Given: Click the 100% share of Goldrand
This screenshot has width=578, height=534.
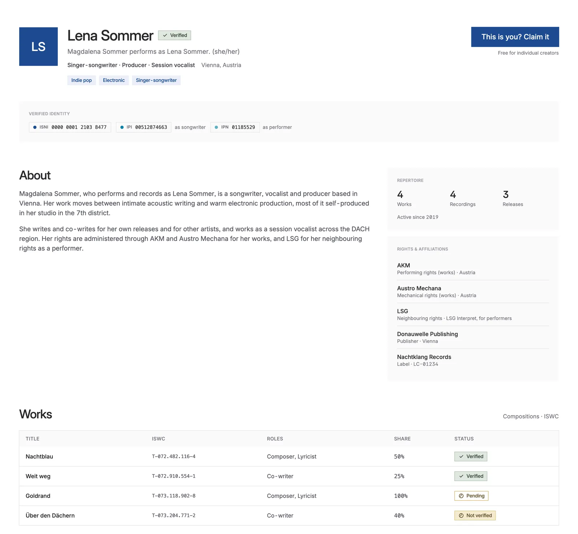Looking at the screenshot, I should (x=401, y=496).
